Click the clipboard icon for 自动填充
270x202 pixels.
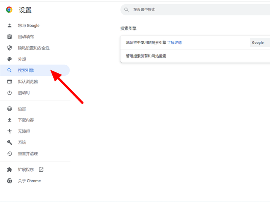(10, 37)
